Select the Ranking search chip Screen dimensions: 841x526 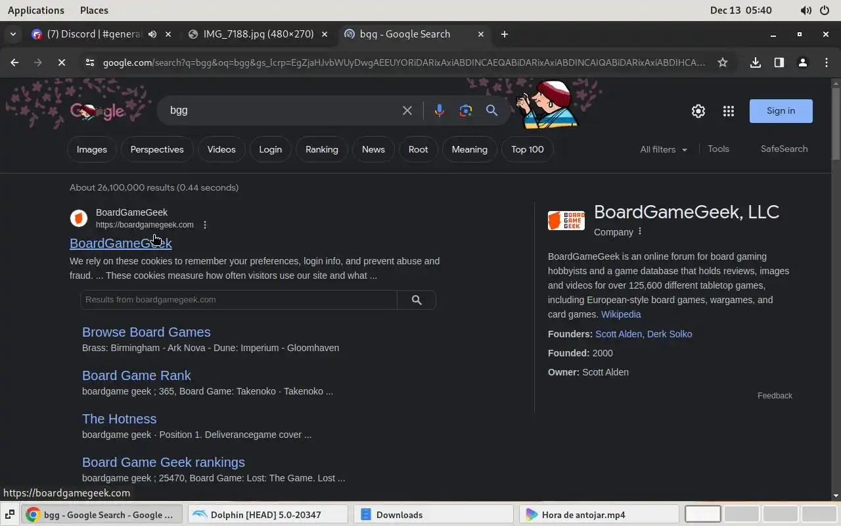pyautogui.click(x=322, y=149)
